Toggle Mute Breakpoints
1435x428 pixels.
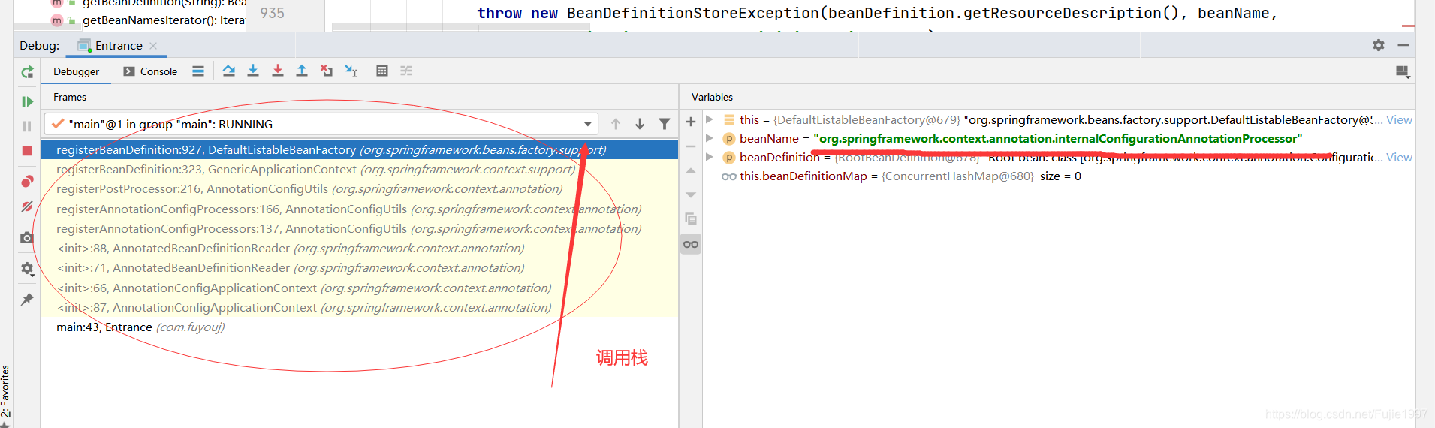27,206
